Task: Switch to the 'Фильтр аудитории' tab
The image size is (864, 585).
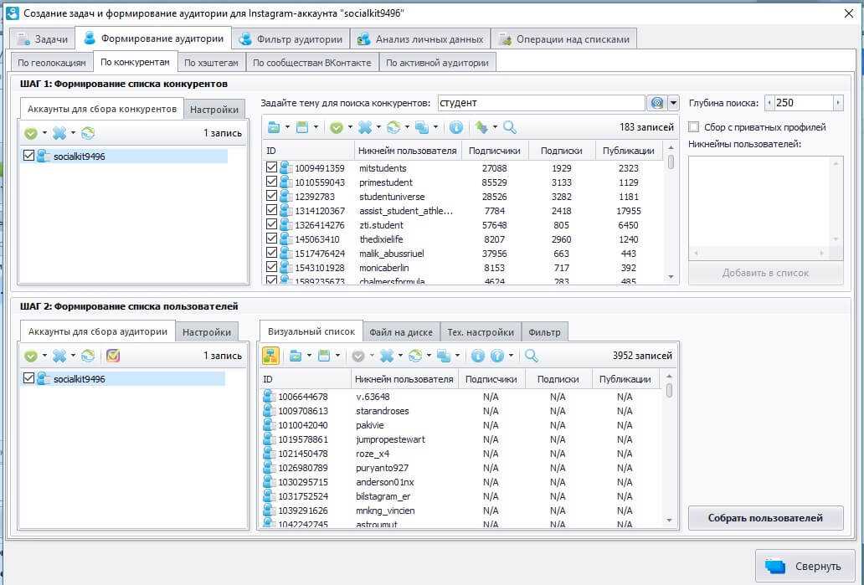Action: [x=291, y=38]
